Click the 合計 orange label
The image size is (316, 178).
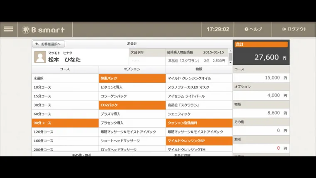pos(261,44)
